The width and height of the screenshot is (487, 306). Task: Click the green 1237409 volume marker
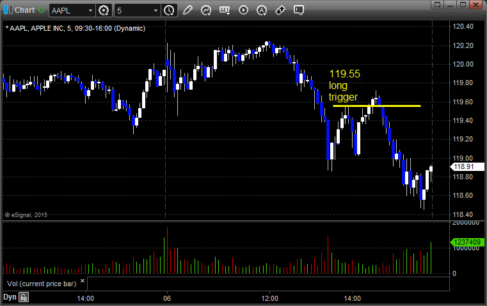[x=467, y=242]
